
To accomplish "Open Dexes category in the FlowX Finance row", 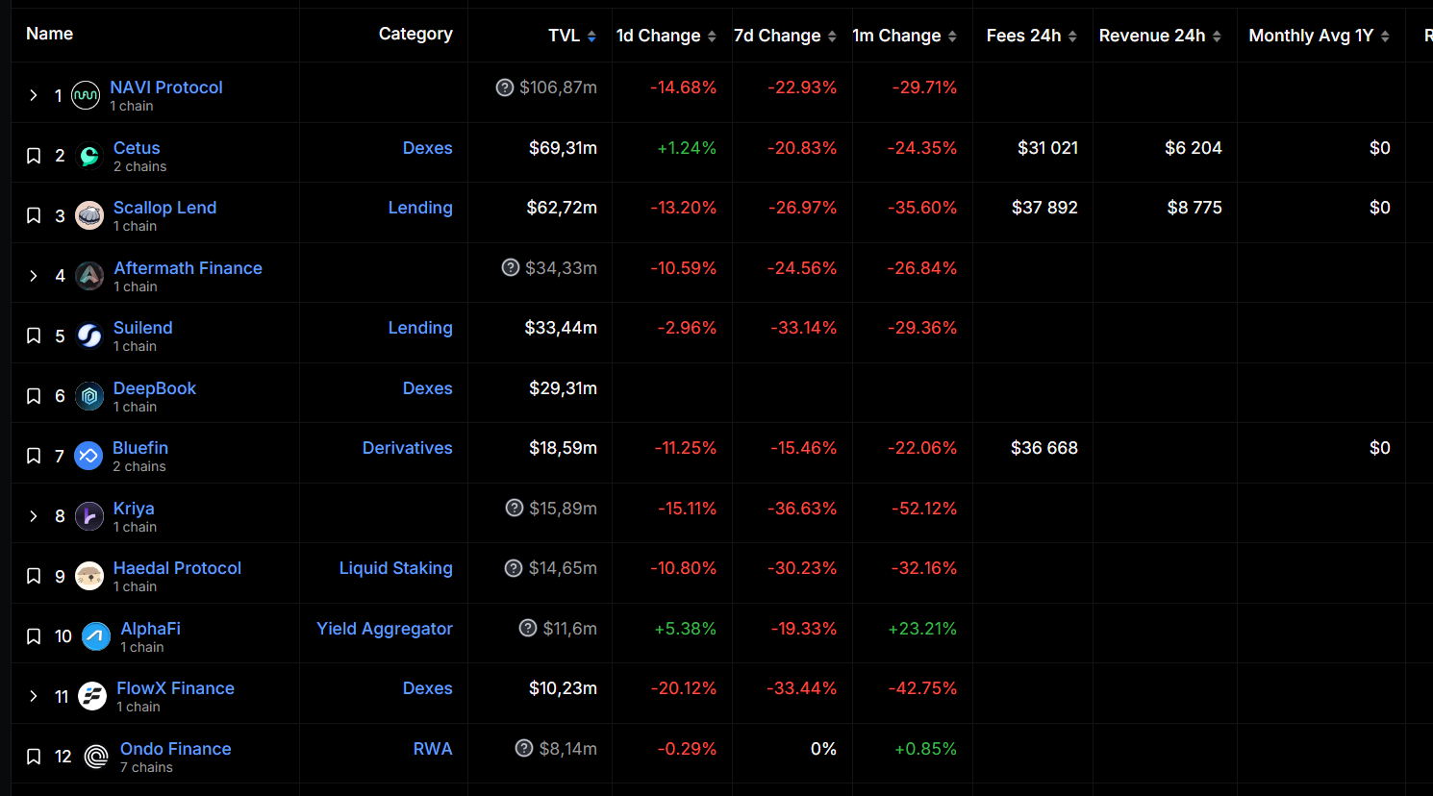I will point(427,688).
